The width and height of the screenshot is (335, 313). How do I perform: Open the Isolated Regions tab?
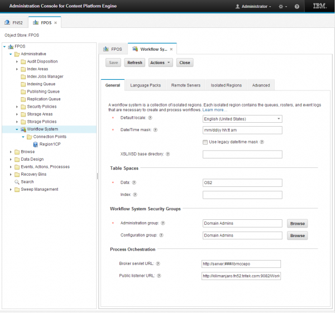[226, 85]
